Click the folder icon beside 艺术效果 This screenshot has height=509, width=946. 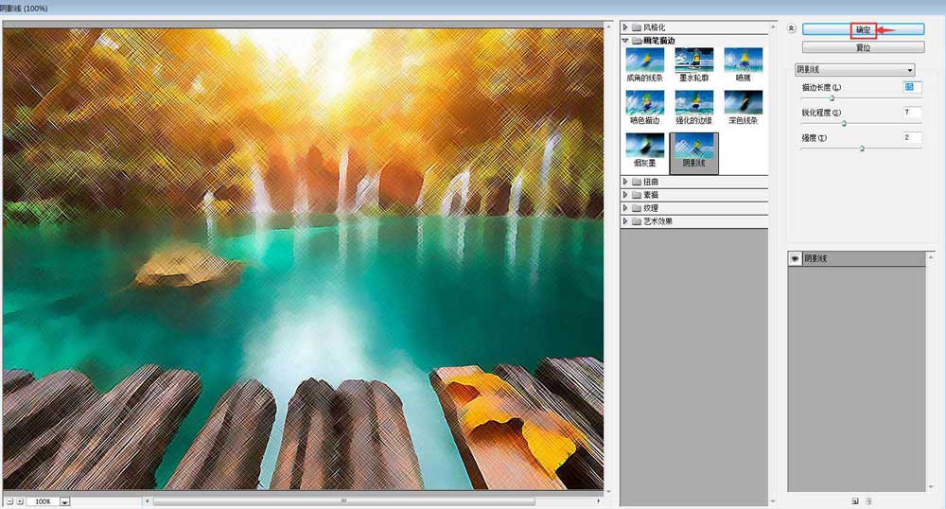click(x=636, y=220)
